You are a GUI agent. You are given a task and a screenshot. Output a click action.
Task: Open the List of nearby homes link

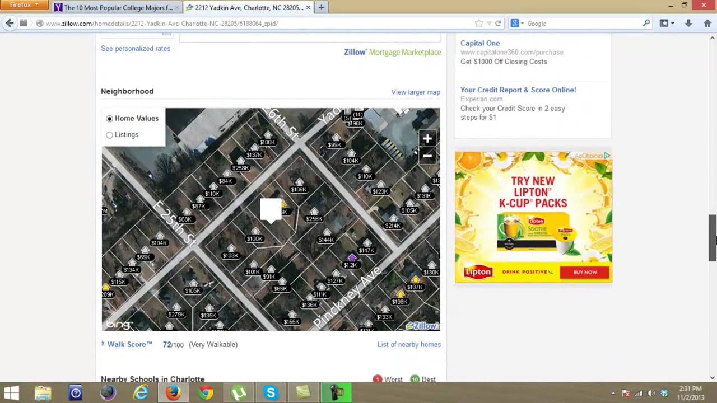[x=409, y=344]
